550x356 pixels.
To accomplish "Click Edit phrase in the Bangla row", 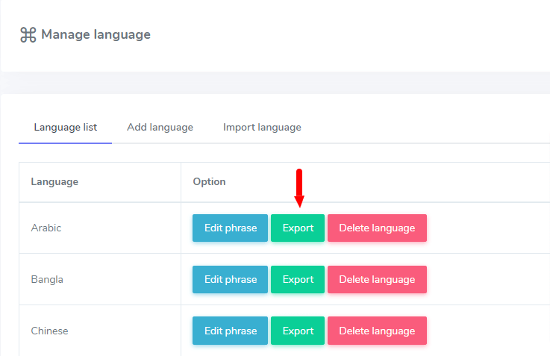I will (x=230, y=280).
